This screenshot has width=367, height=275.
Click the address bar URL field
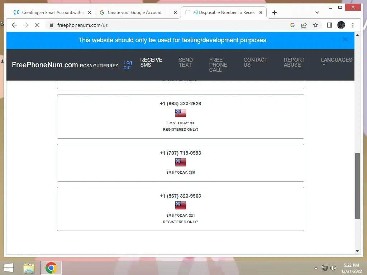click(x=168, y=25)
